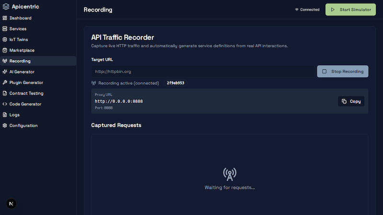The height and width of the screenshot is (215, 383).
Task: Click the Code Generator brackets icon
Action: (5, 104)
